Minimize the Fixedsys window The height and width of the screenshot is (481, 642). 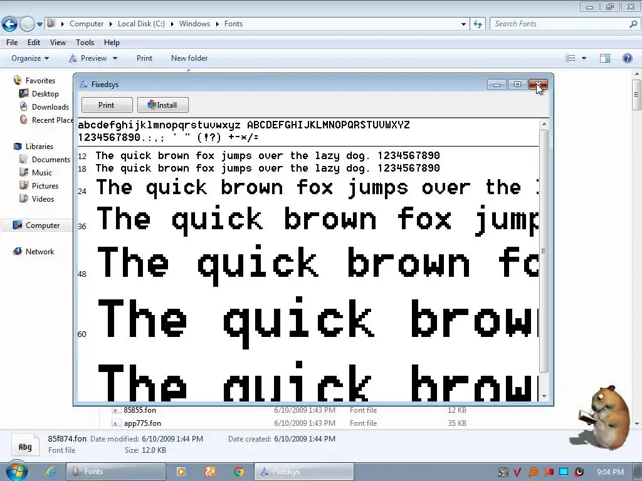(497, 85)
